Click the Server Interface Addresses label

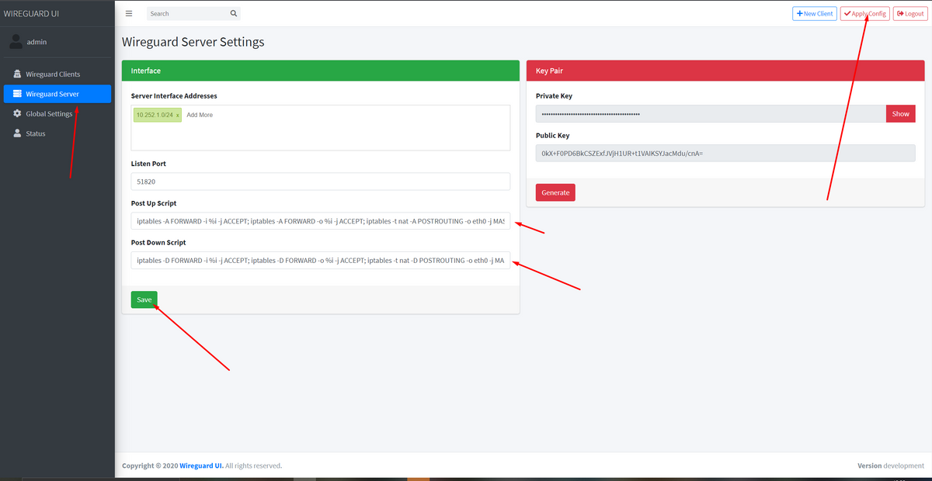click(174, 96)
